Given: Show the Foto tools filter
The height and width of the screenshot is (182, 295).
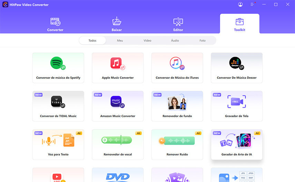Looking at the screenshot, I should 203,40.
